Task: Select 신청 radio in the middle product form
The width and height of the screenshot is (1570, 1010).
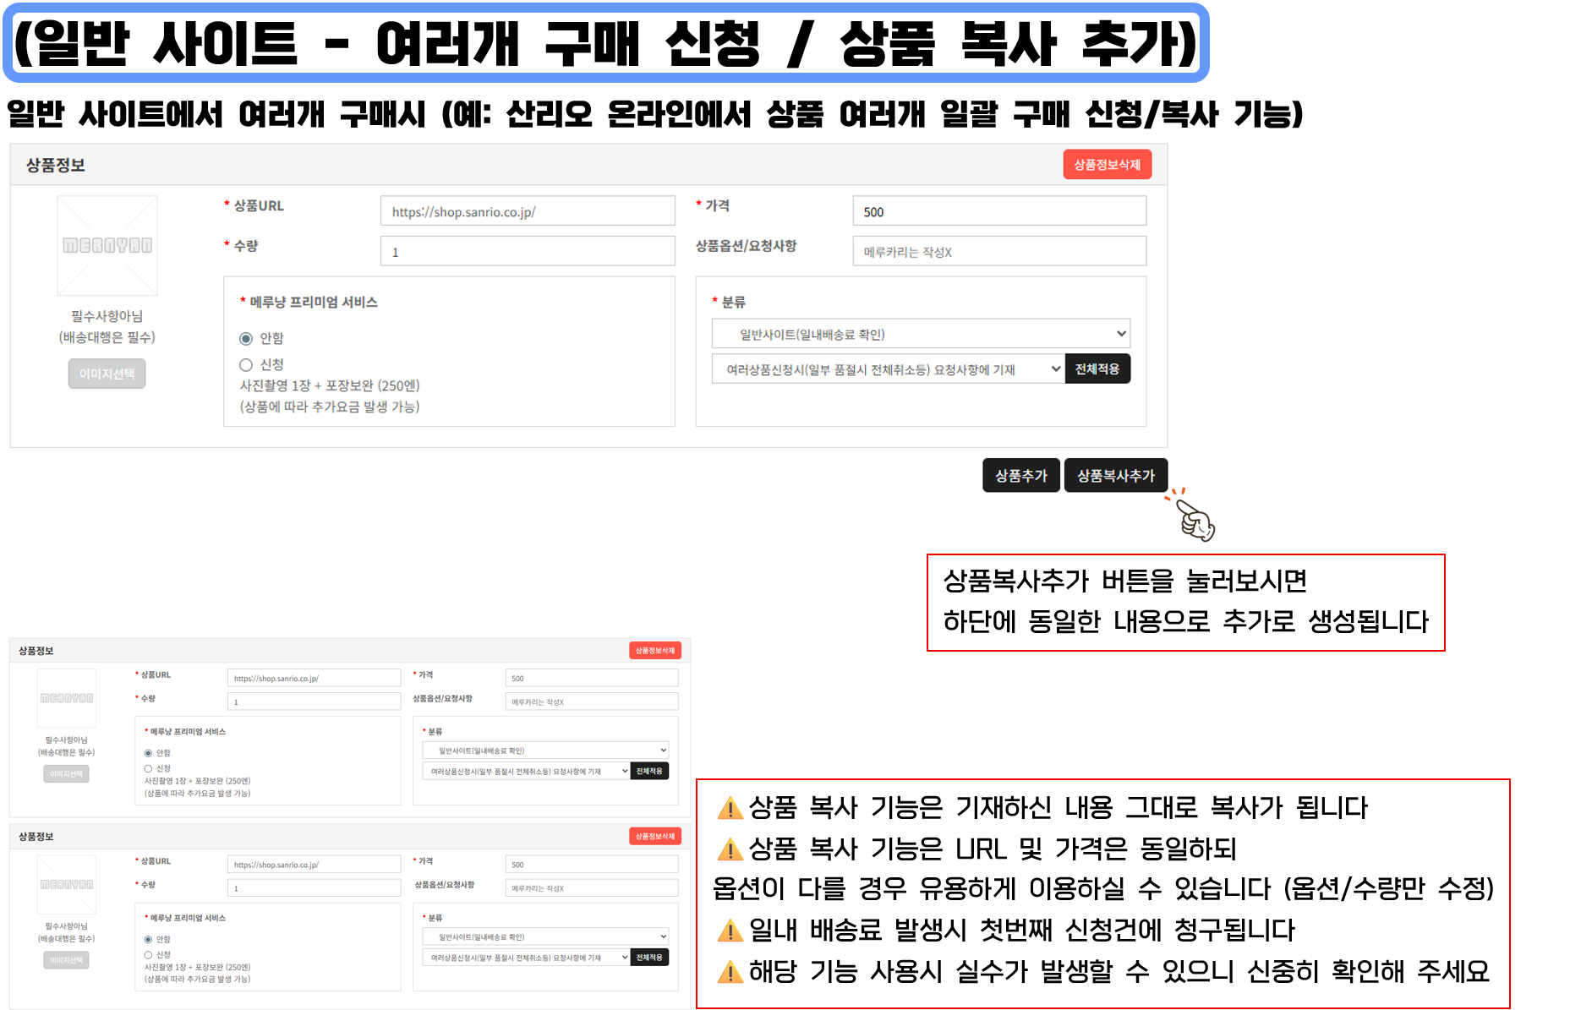Action: click(x=148, y=769)
